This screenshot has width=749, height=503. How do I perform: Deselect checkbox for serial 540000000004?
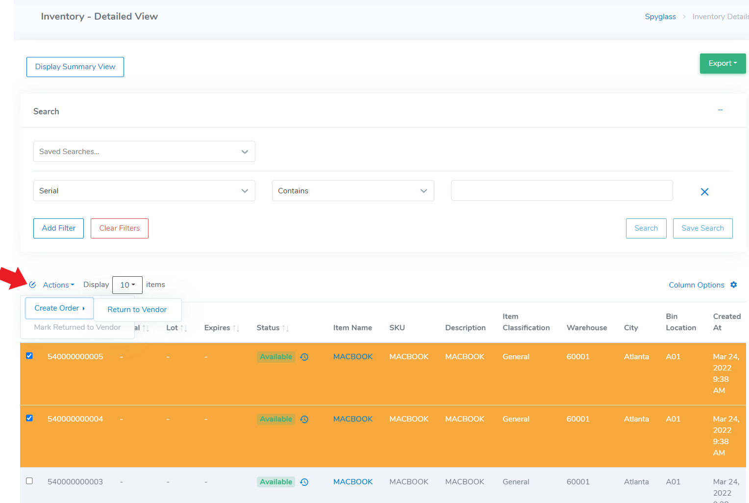29,418
